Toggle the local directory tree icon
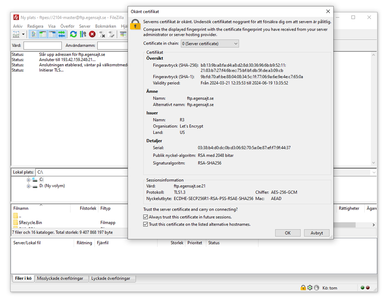Viewport: 384px width, 298px height. pyautogui.click(x=43, y=34)
